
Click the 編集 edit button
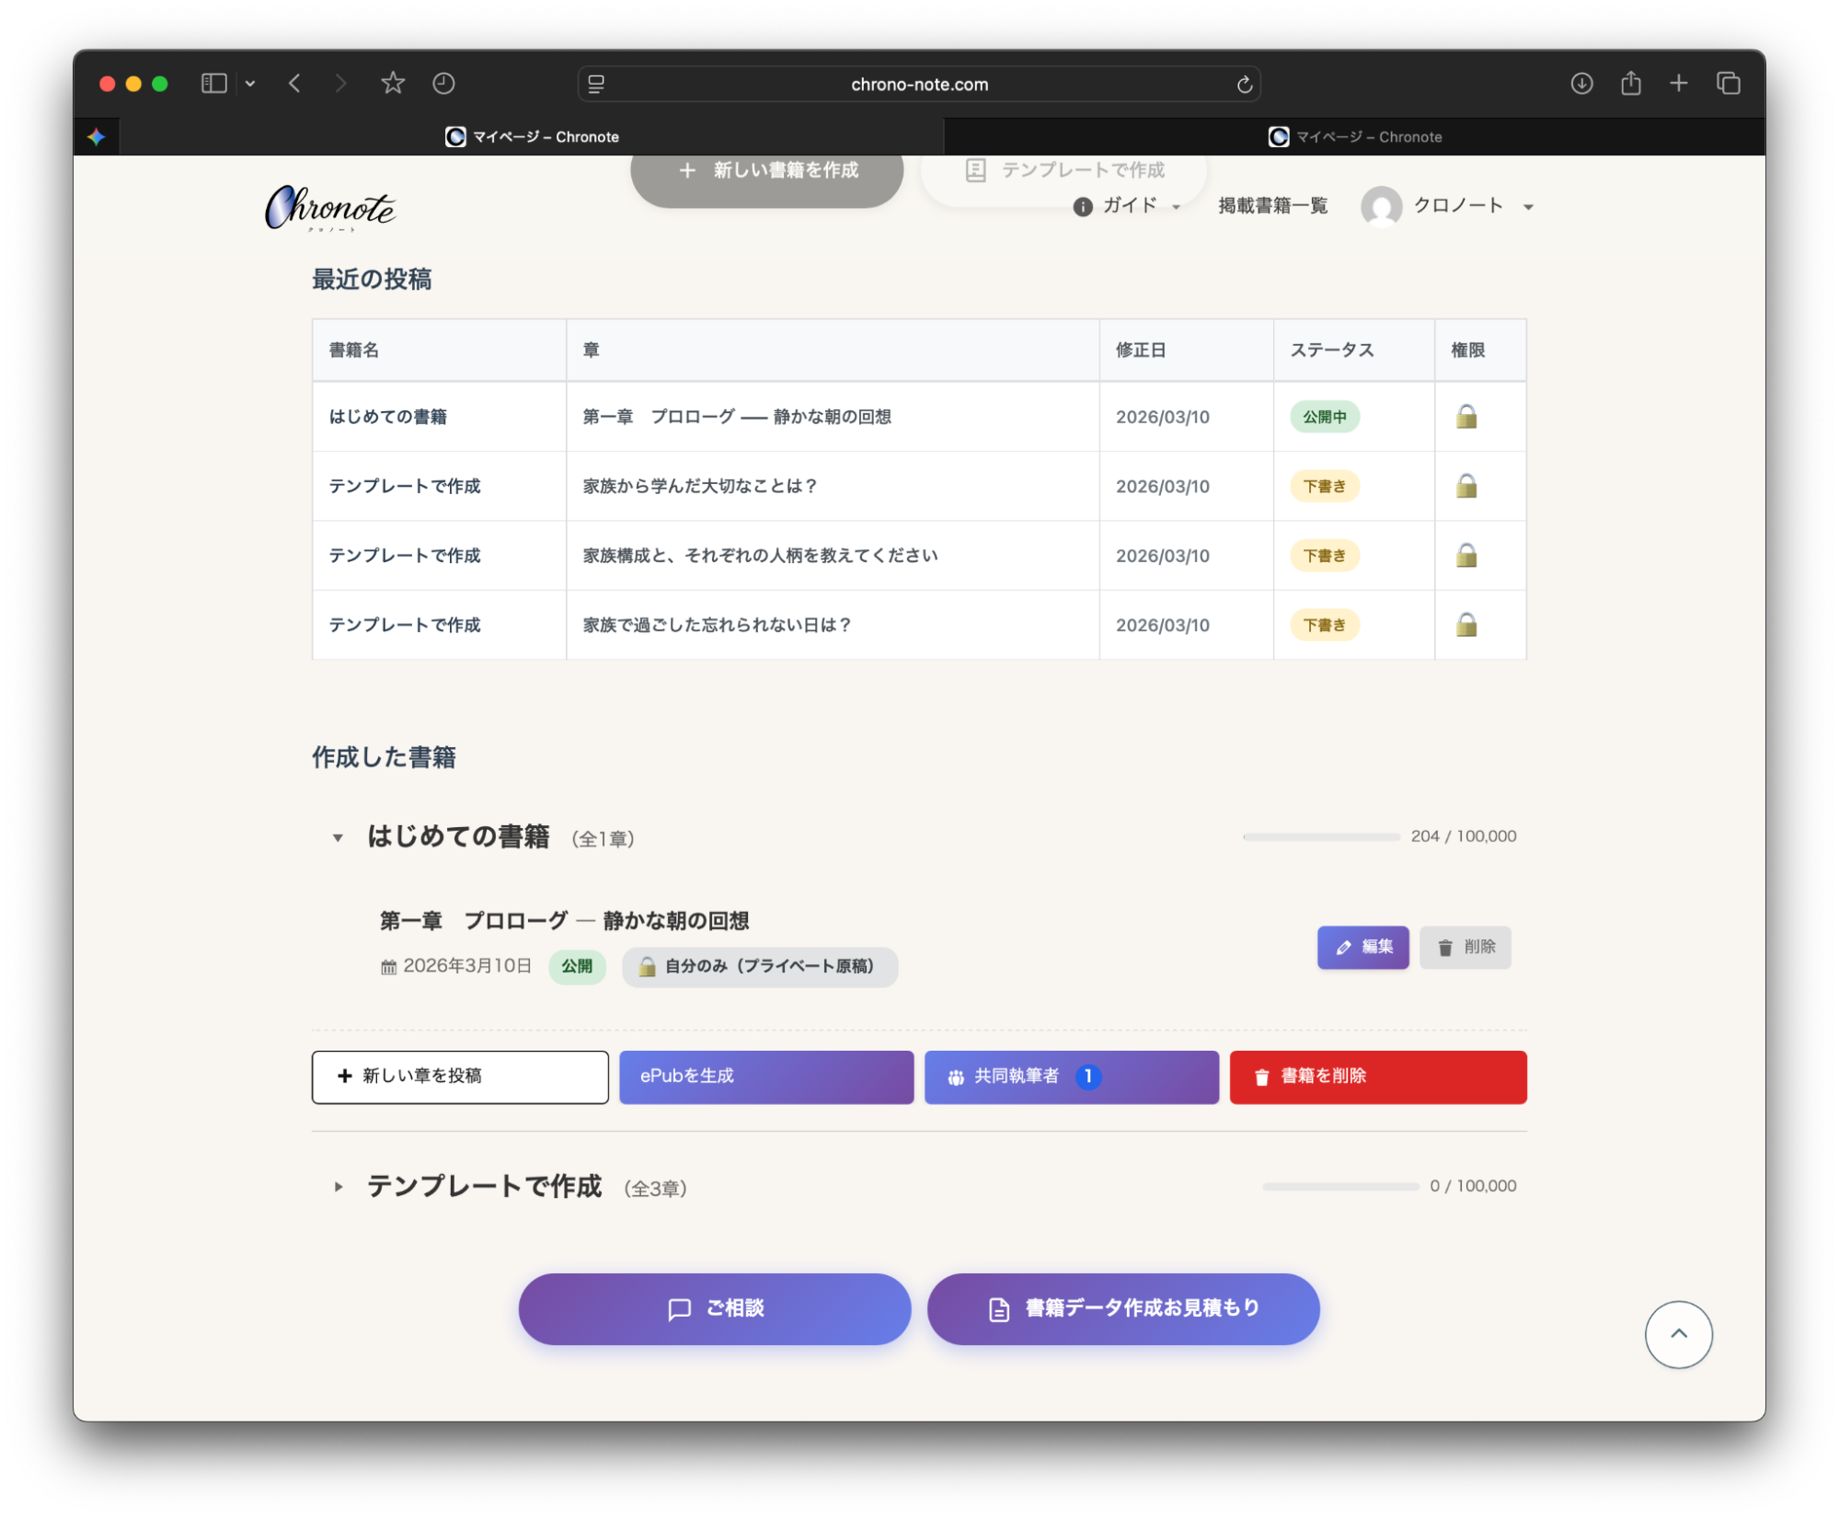1362,947
